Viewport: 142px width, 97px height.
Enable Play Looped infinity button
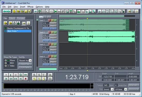pyautogui.click(x=26, y=75)
